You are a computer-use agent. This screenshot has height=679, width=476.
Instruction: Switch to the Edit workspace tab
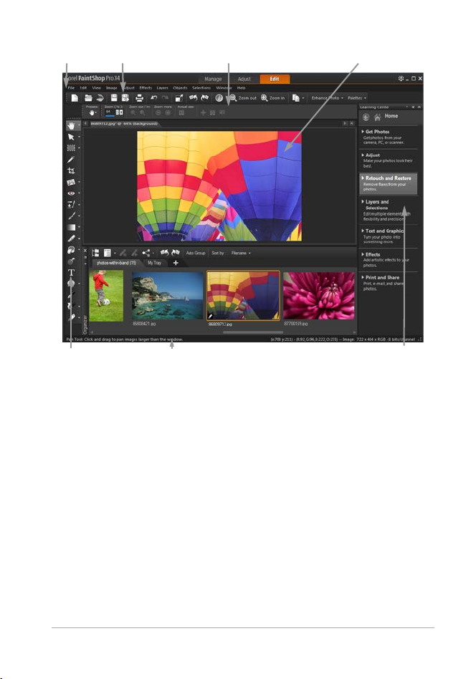pos(275,79)
